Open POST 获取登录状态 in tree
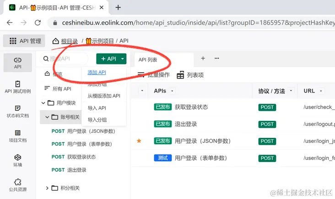 [x=74, y=157]
